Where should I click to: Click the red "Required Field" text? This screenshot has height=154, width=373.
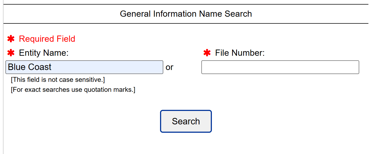coord(47,39)
